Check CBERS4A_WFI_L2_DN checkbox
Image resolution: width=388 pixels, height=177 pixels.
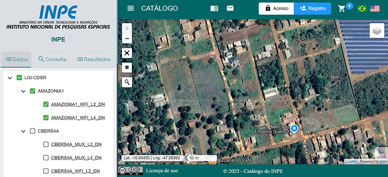click(46, 171)
